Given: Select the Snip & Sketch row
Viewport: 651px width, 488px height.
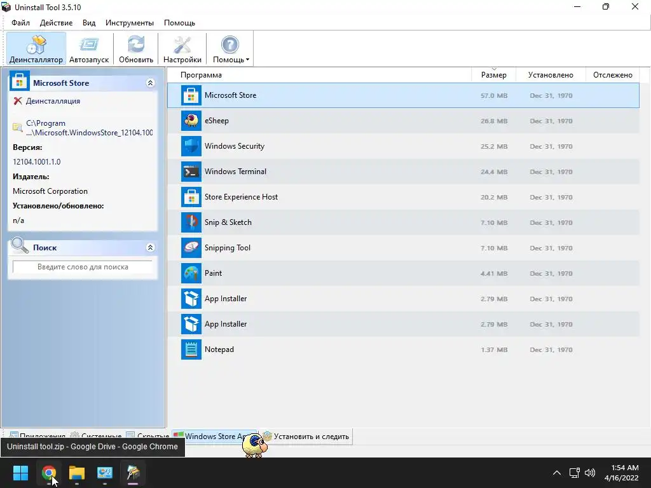Looking at the screenshot, I should click(403, 222).
